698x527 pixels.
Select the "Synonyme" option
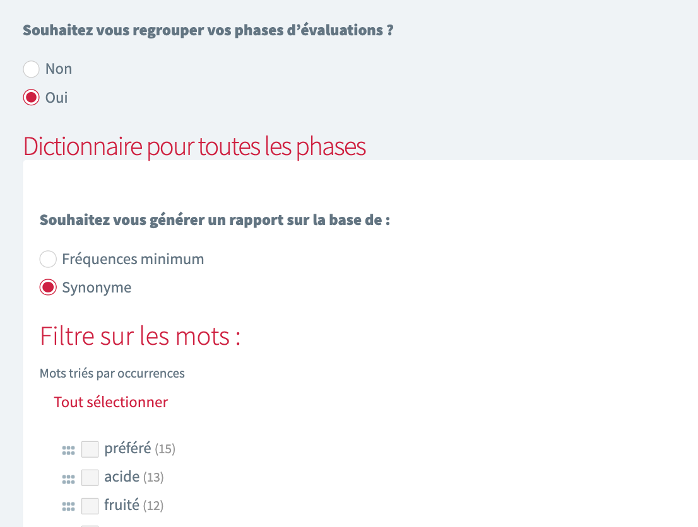click(48, 287)
